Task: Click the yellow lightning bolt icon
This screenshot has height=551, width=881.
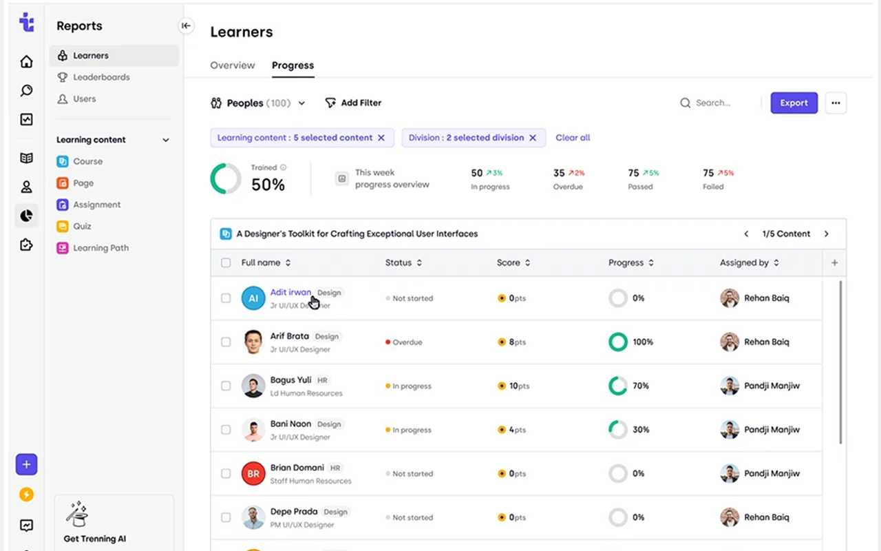Action: coord(26,495)
